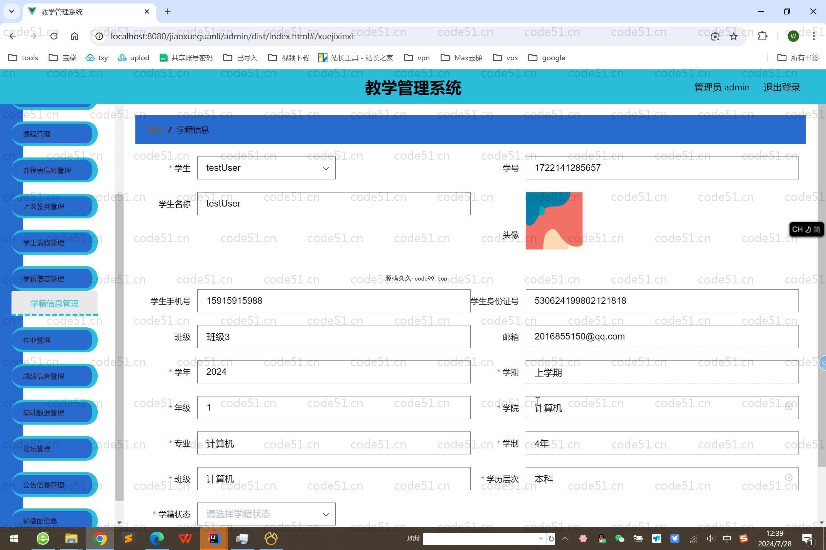Expand the 论坛管理 sidebar menu

click(54, 449)
